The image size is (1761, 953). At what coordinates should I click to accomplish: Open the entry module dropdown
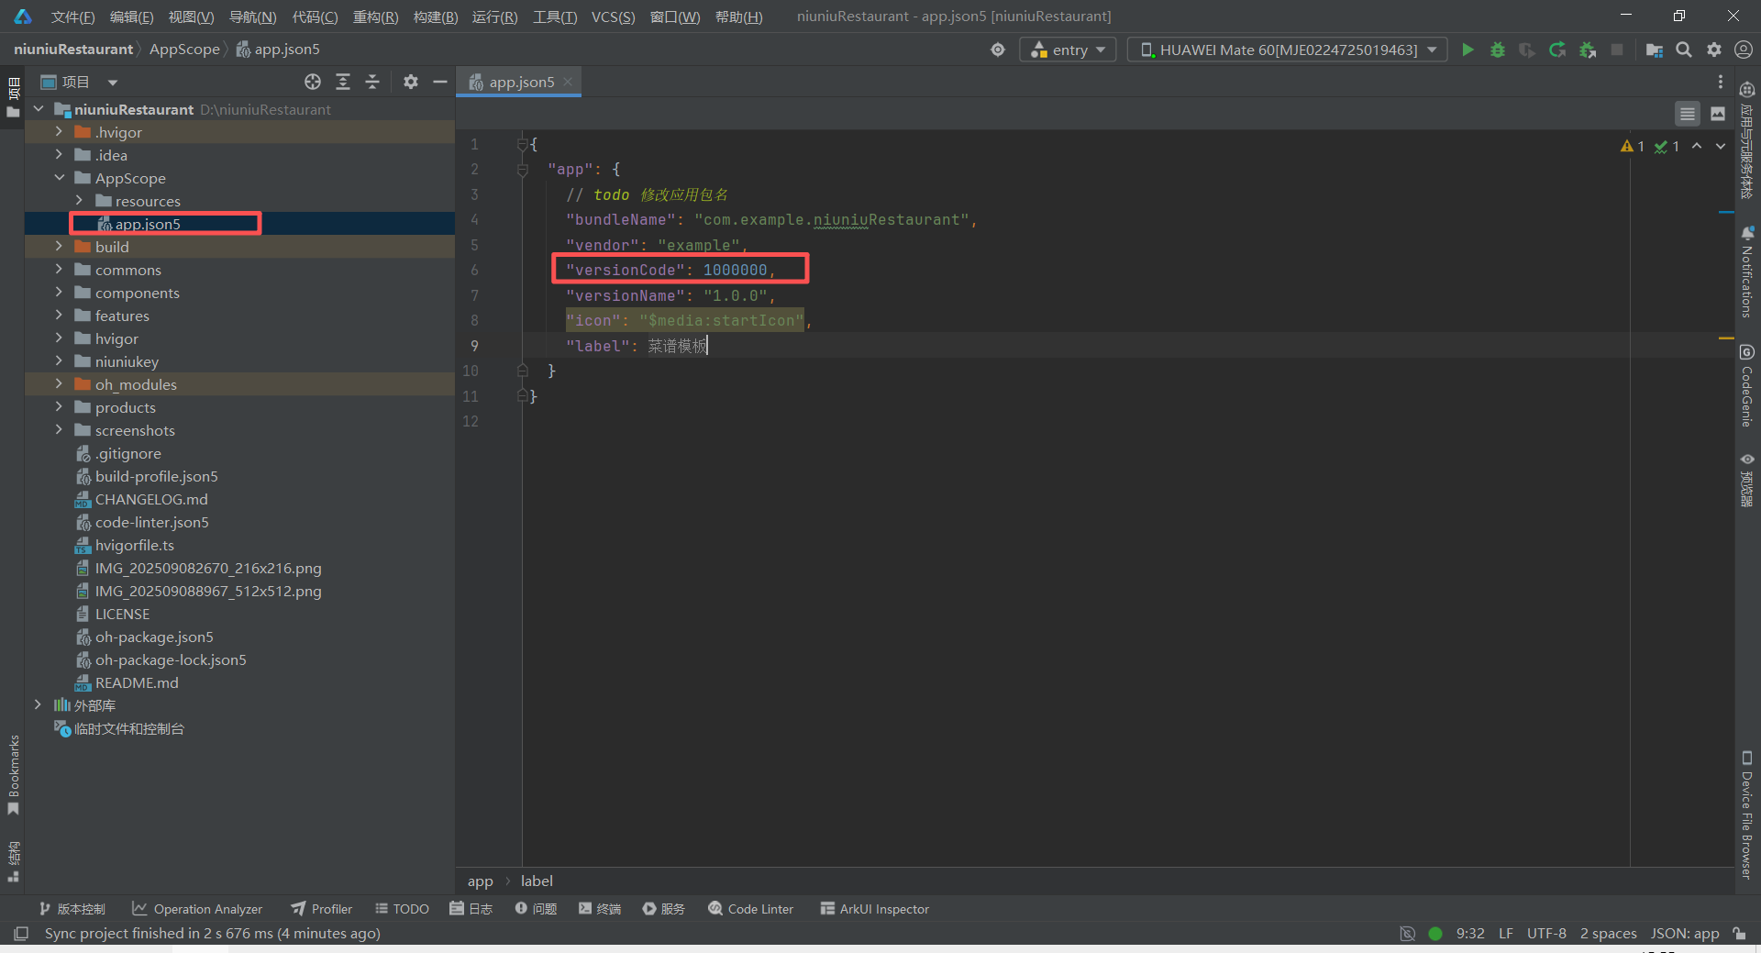1068,50
